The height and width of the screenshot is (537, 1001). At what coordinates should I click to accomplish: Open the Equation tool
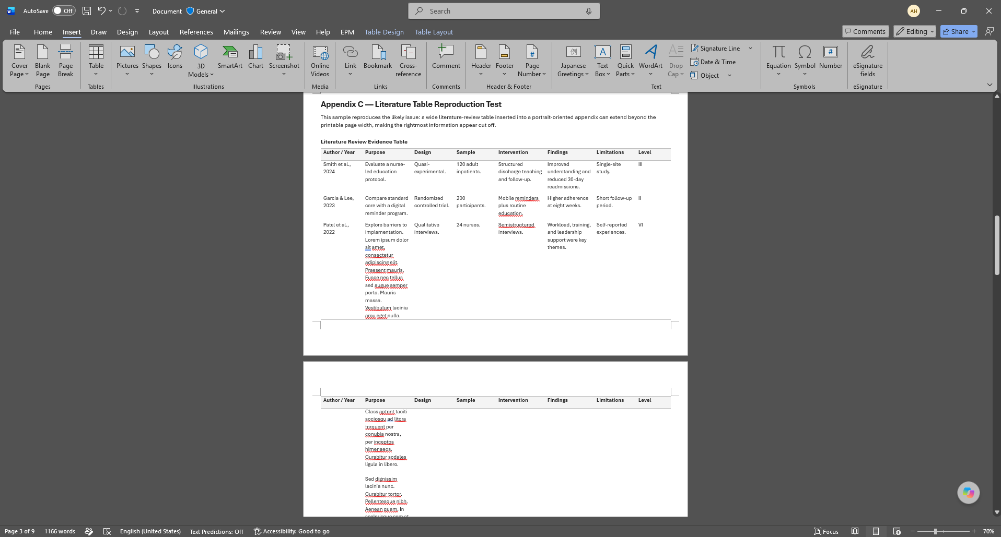point(778,61)
